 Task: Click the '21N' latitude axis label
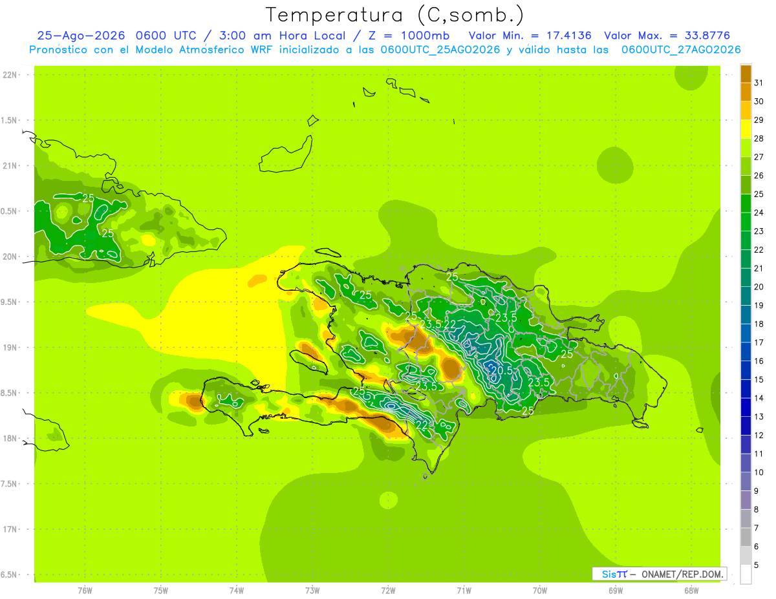click(x=10, y=165)
